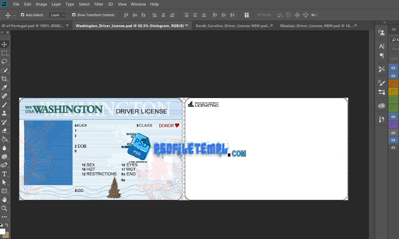Select the Quick Selection tool
The height and width of the screenshot is (239, 399).
4,70
